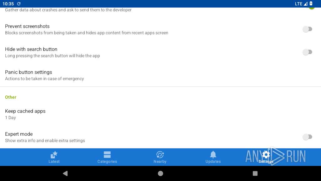Screen dimensions: 321x181
Task: Select the Settings gear icon
Action: click(266, 155)
